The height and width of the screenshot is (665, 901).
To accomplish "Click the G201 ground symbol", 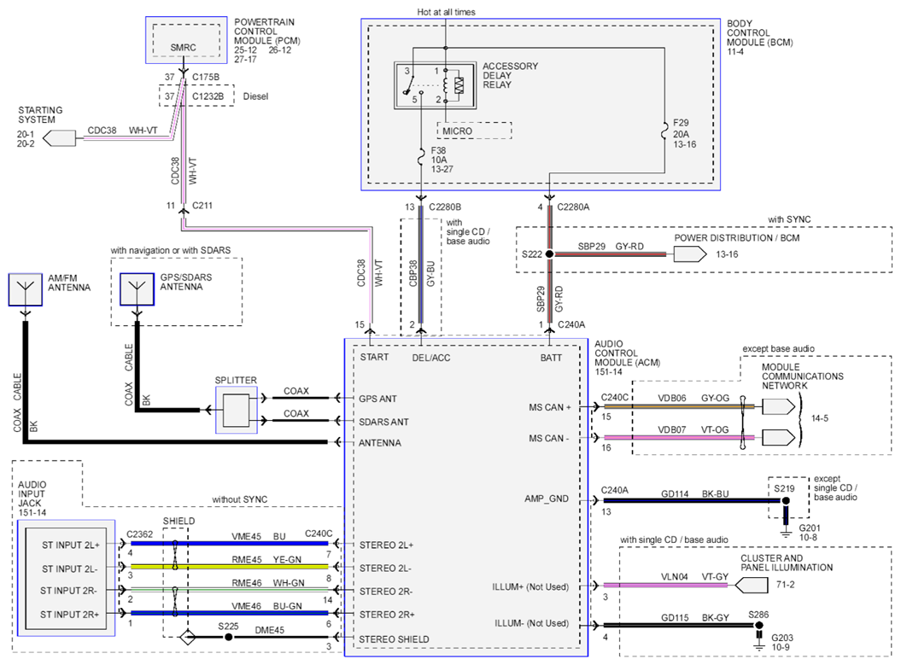I will [786, 528].
